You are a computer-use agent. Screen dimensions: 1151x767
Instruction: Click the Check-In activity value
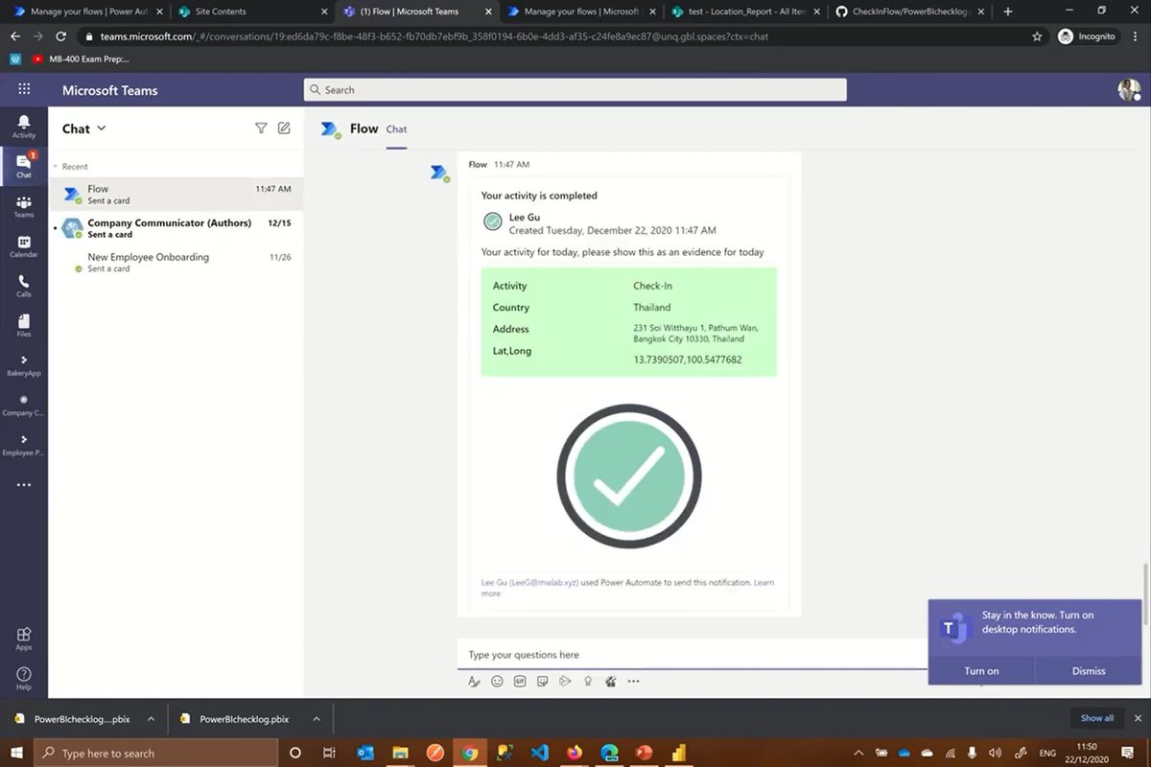(652, 286)
